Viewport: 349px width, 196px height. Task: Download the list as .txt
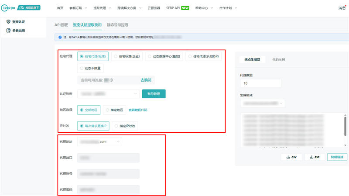tap(315, 157)
